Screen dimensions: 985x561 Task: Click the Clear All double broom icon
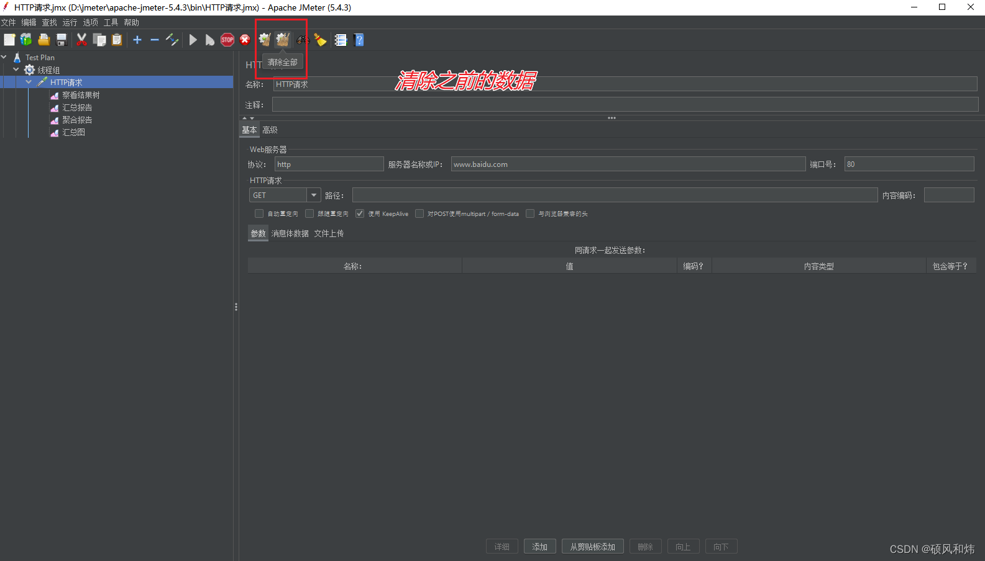[283, 40]
